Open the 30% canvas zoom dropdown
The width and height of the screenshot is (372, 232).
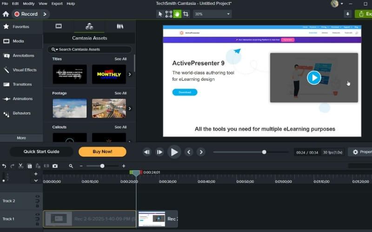pos(212,14)
